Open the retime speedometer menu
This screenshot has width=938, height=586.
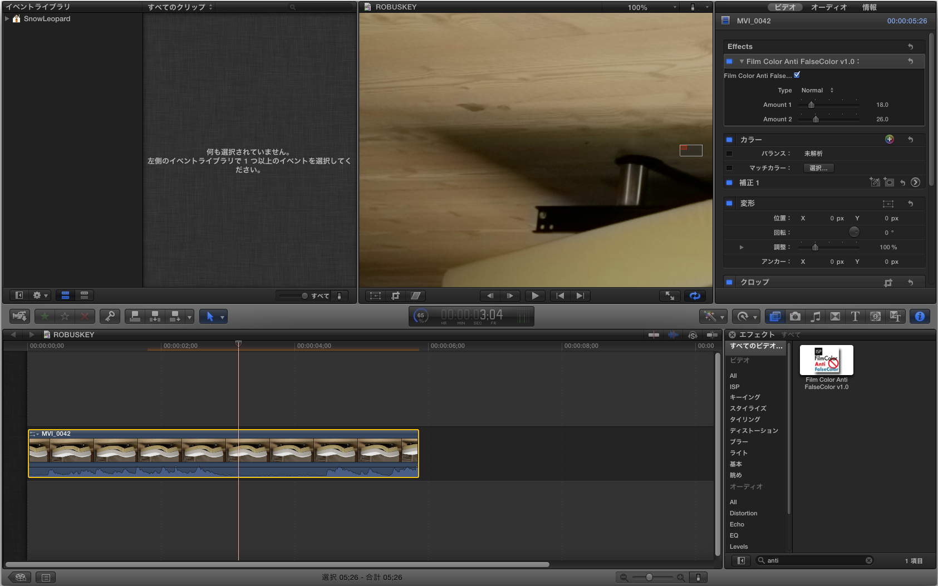tap(745, 316)
